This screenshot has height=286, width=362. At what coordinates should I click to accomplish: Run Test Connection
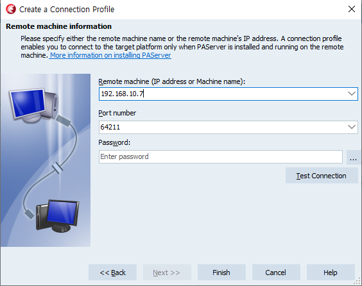pyautogui.click(x=322, y=176)
